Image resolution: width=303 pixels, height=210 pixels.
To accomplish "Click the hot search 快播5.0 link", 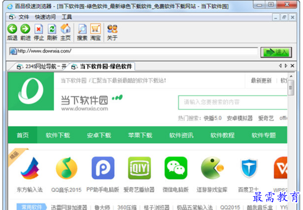I will click(x=212, y=118).
